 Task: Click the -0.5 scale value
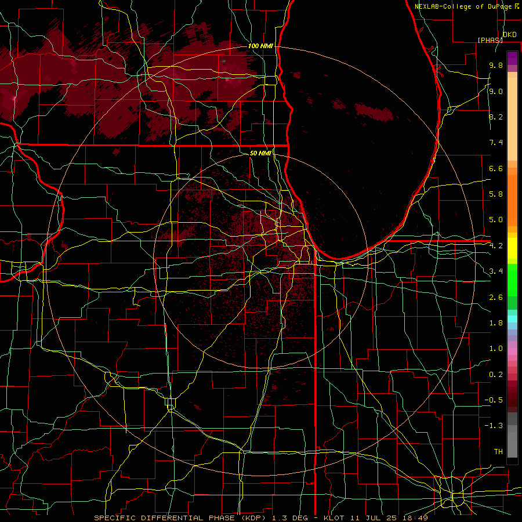click(x=494, y=400)
